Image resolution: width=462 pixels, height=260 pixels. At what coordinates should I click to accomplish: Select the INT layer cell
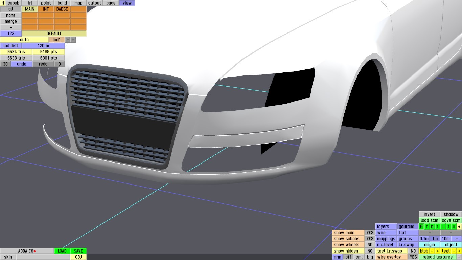point(46,9)
